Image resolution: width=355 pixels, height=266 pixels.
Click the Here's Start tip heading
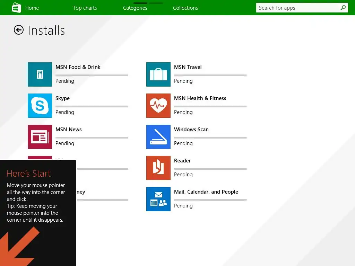point(28,174)
